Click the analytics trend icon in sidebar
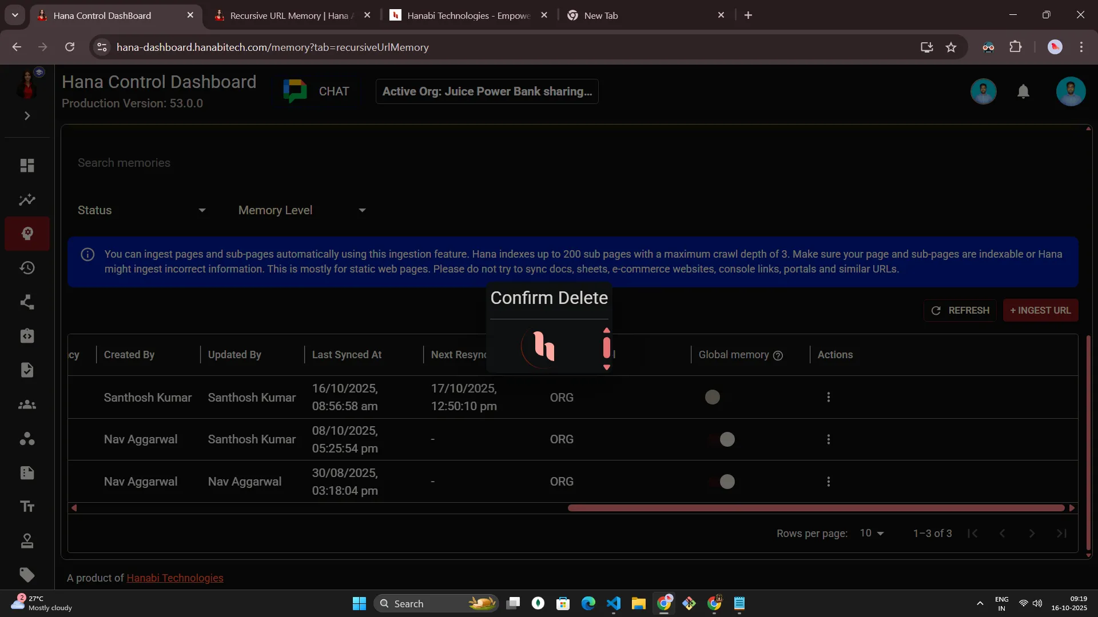The height and width of the screenshot is (617, 1098). pyautogui.click(x=27, y=200)
